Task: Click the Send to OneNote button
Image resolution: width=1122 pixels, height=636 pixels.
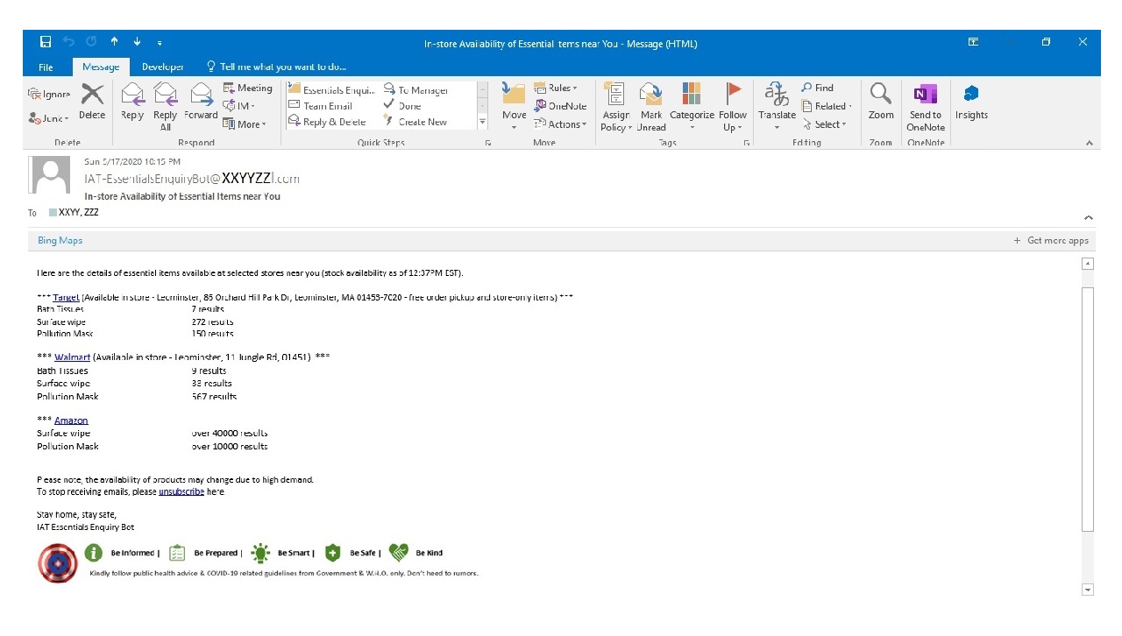Action: pyautogui.click(x=926, y=106)
